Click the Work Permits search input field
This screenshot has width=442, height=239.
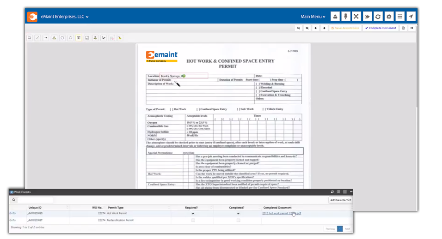[35, 200]
